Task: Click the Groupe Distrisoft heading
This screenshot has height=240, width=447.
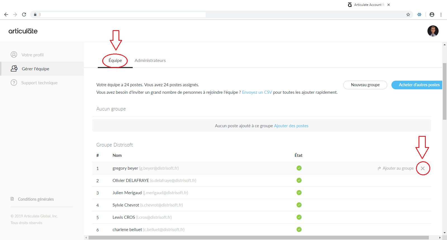Action: [x=115, y=145]
